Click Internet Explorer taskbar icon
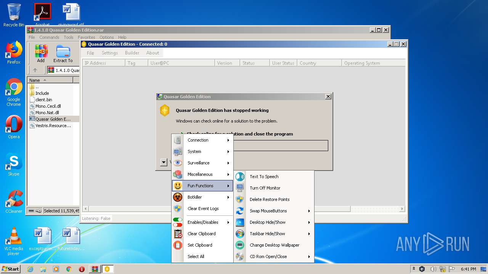Image resolution: width=488 pixels, height=274 pixels. pyautogui.click(x=30, y=269)
